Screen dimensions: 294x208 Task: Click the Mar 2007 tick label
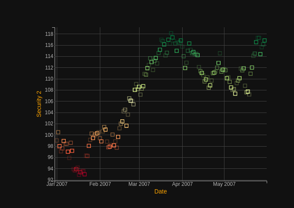click(x=139, y=184)
